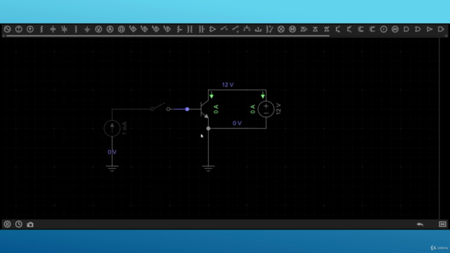The image size is (450, 253).
Task: Select the DC voltage source toolbar icon
Action: pos(19,30)
